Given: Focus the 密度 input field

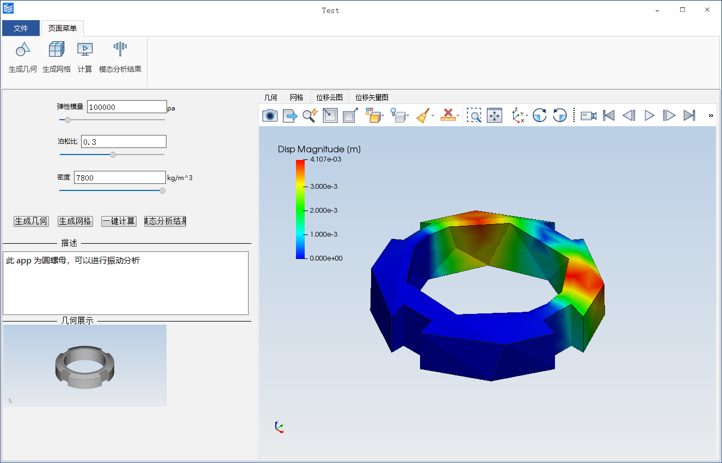Looking at the screenshot, I should 120,177.
